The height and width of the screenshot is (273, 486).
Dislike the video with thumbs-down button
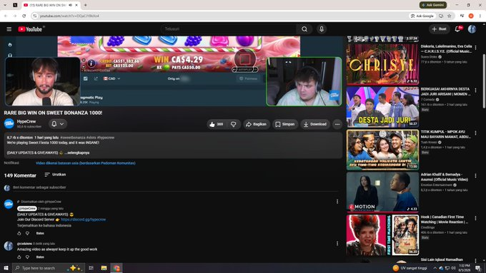pos(234,124)
